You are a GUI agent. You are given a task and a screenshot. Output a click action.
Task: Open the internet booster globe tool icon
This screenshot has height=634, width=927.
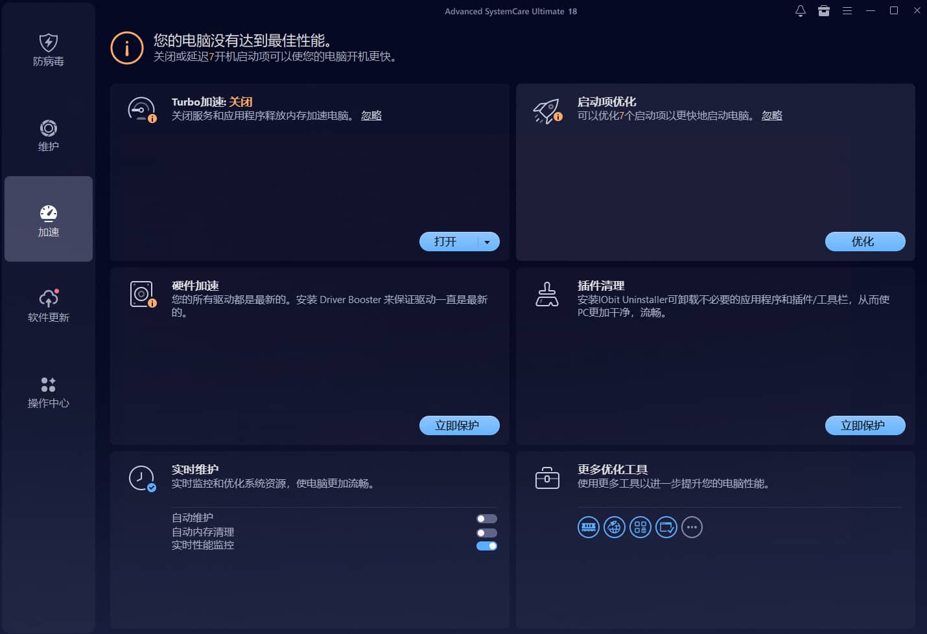pos(615,527)
